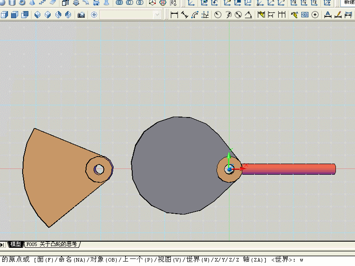Click the 3D Move gizmo icon
This screenshot has width=355, height=266.
coord(152,3)
